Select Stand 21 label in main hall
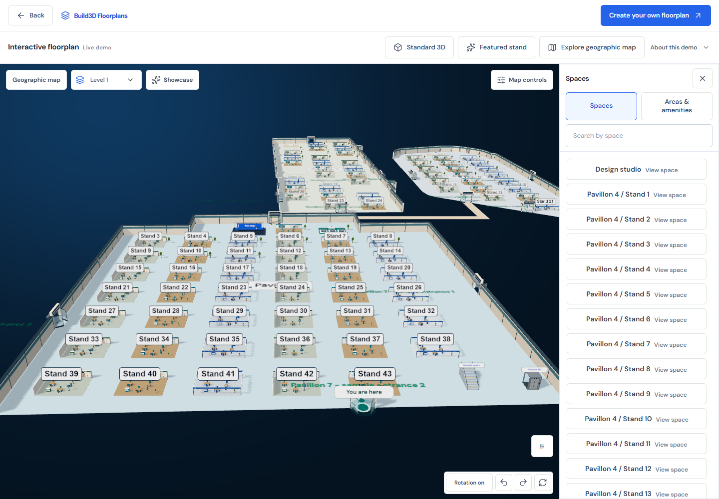This screenshot has height=499, width=719. tap(117, 287)
